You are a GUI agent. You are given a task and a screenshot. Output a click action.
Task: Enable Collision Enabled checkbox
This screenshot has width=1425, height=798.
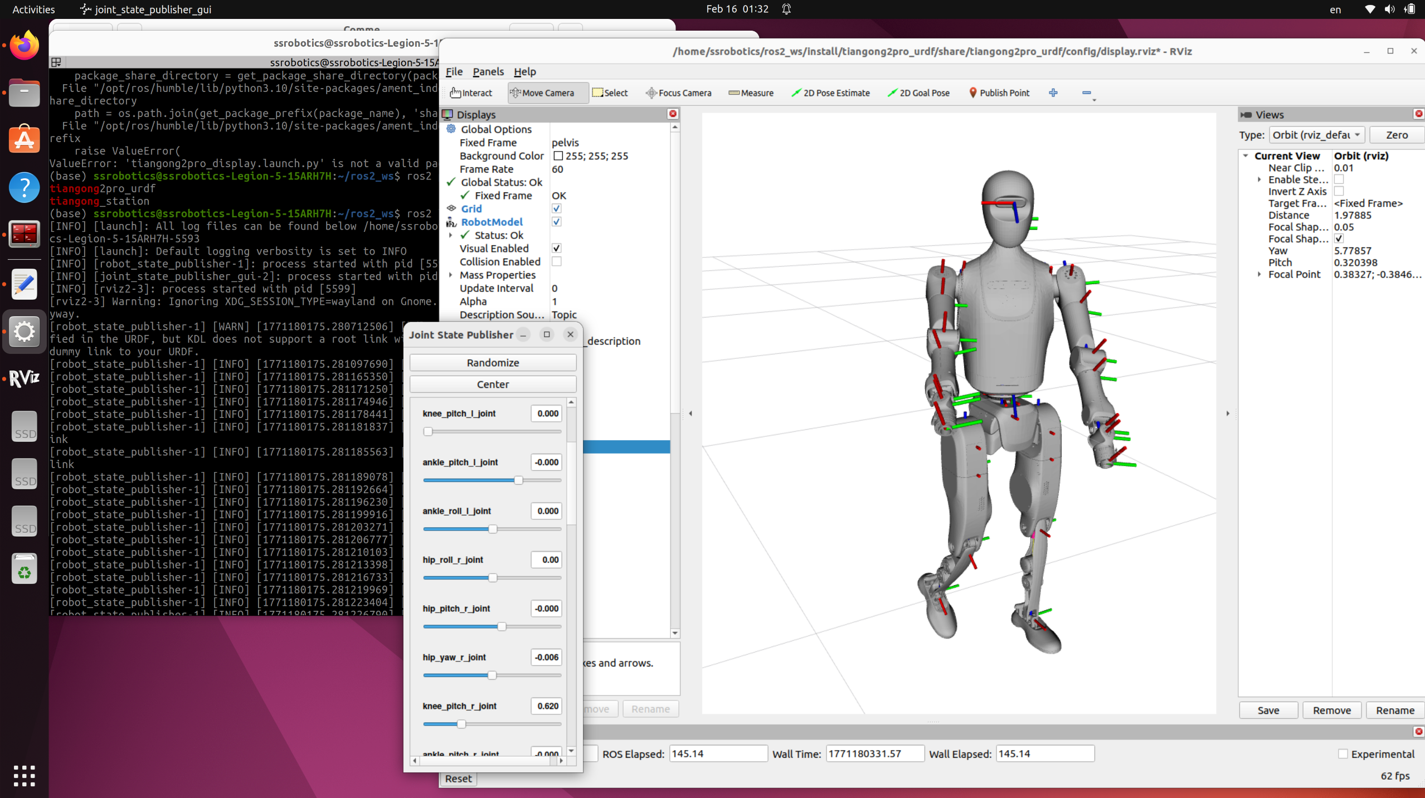[x=556, y=261]
